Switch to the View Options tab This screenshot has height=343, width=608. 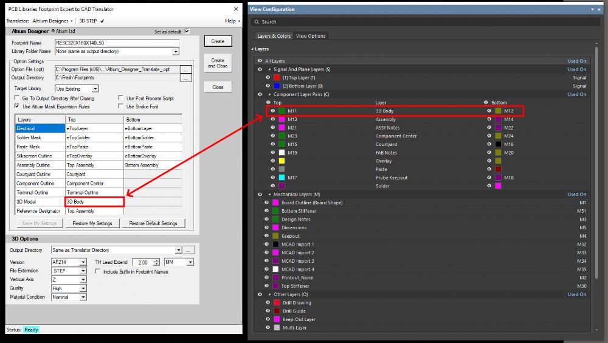click(311, 36)
